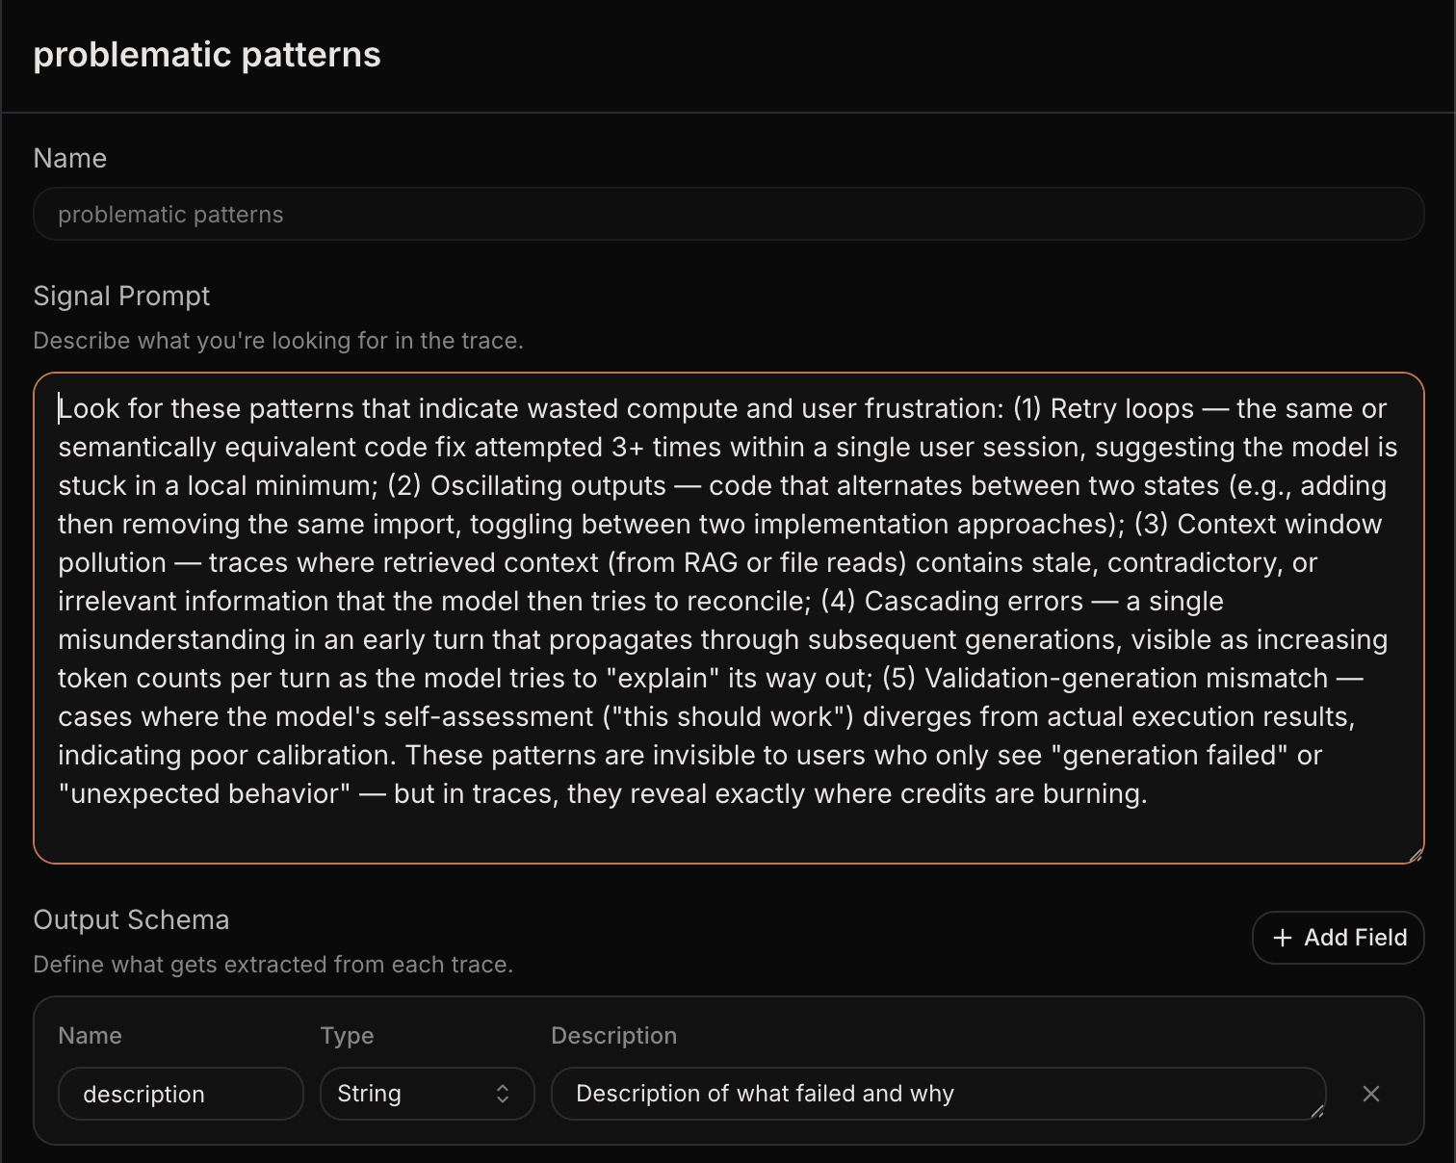This screenshot has width=1456, height=1163.
Task: Edit the schema field name 'description'
Action: [180, 1094]
